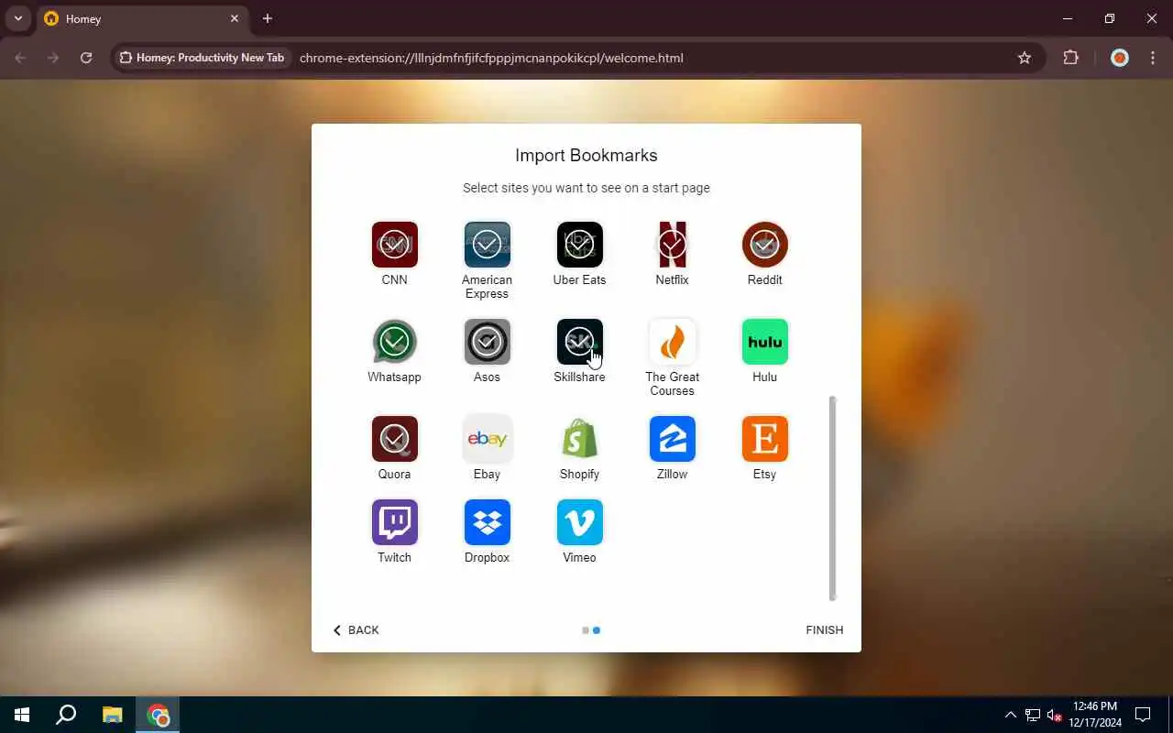The width and height of the screenshot is (1173, 733).
Task: Click the browser back arrow
Action: tap(20, 58)
